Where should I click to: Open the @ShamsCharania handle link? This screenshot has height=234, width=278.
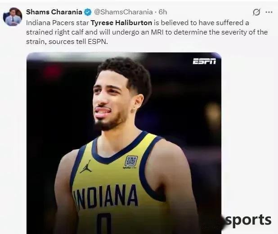coord(123,12)
